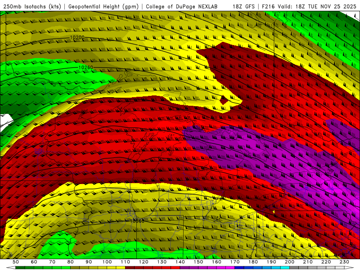Click the 210 label on the color scale
Screen dimensions: 360x270
coord(308,262)
